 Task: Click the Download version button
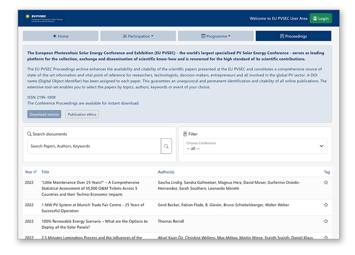[x=44, y=115]
